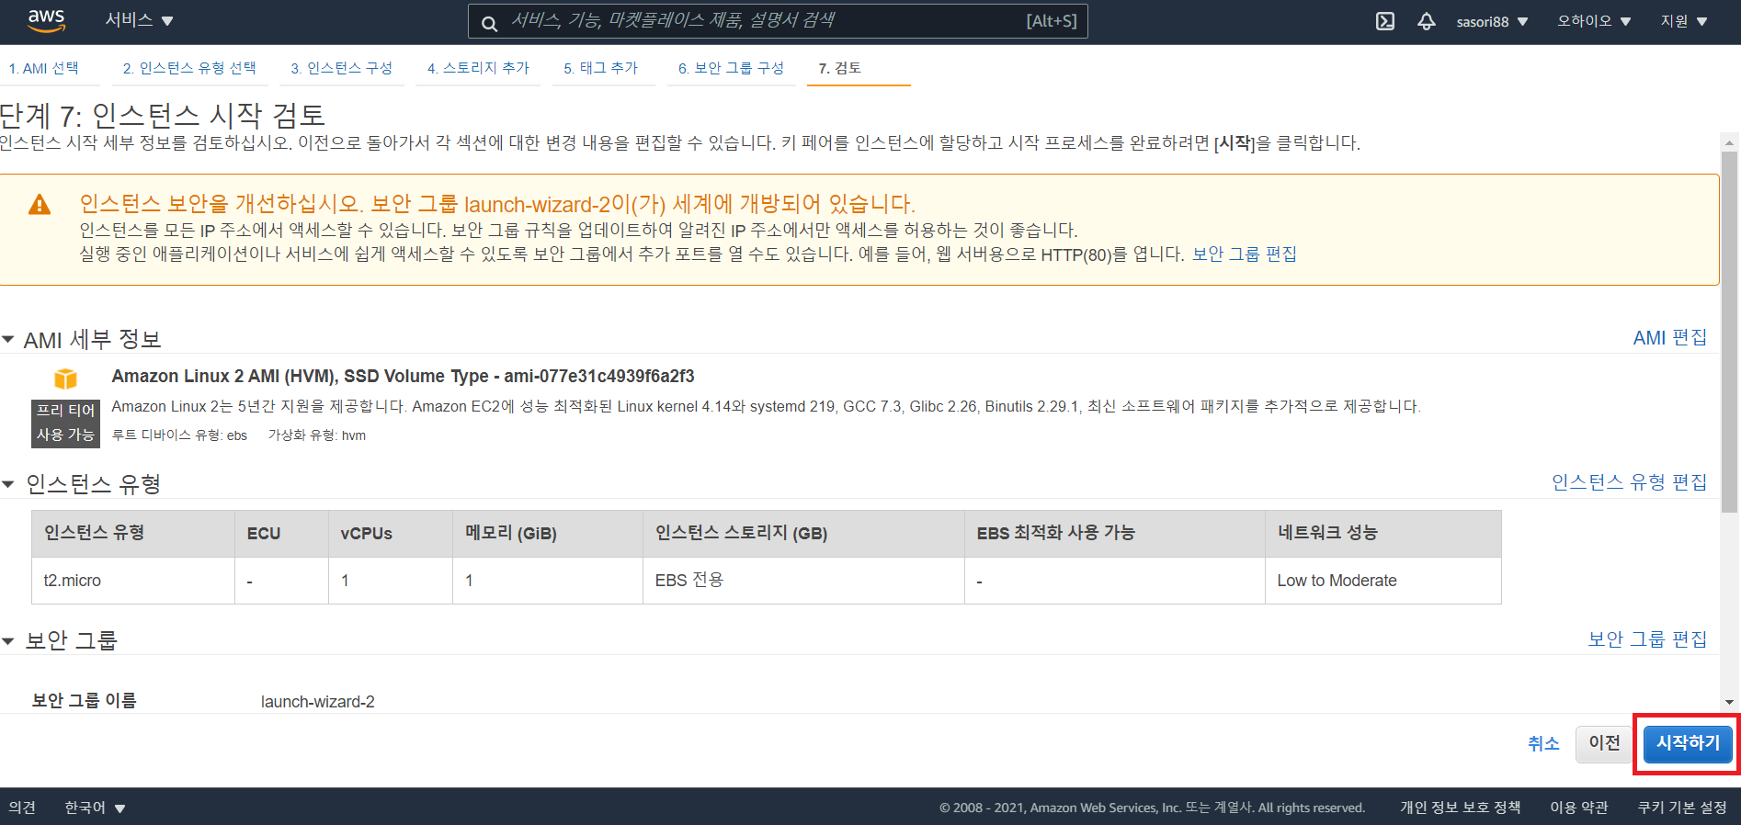Click 보안 그룹 편집 link in warning banner
1741x825 pixels.
1245,254
